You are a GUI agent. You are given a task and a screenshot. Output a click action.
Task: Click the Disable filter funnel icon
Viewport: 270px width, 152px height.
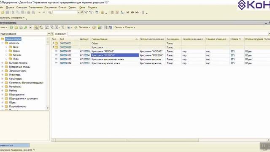tap(63, 27)
